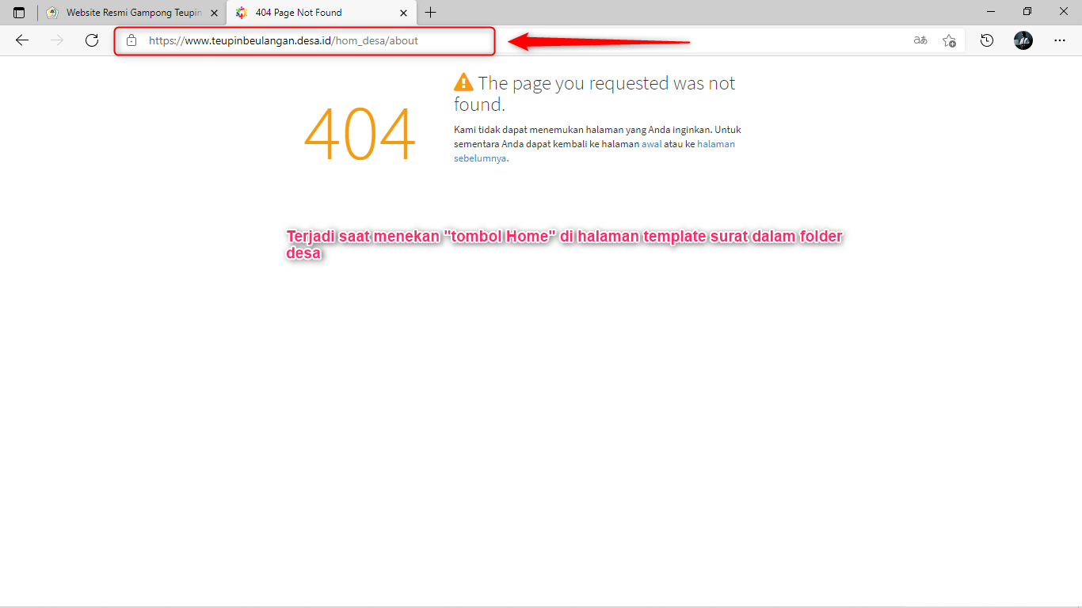Click the Teupin Beulangan favicon on the first tab
The width and height of the screenshot is (1082, 608).
click(x=52, y=12)
